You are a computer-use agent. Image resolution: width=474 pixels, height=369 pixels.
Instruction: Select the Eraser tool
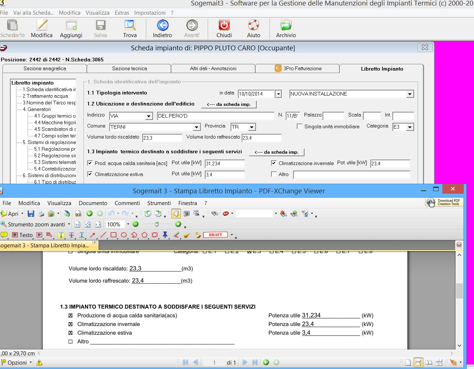[186, 235]
